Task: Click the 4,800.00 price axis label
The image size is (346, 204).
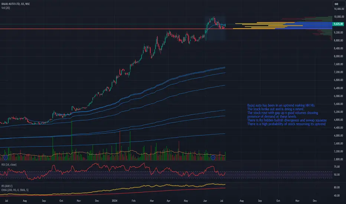Action: [339, 120]
